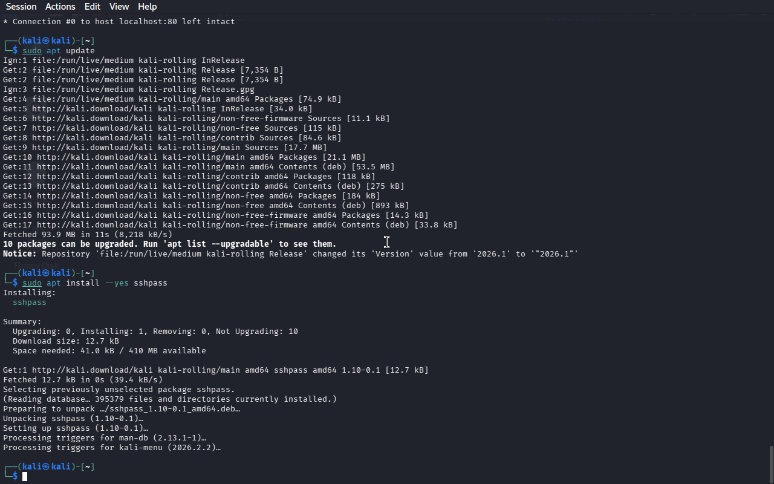Click the underlined sudo in the apt update command
This screenshot has height=484, width=774.
coord(32,51)
